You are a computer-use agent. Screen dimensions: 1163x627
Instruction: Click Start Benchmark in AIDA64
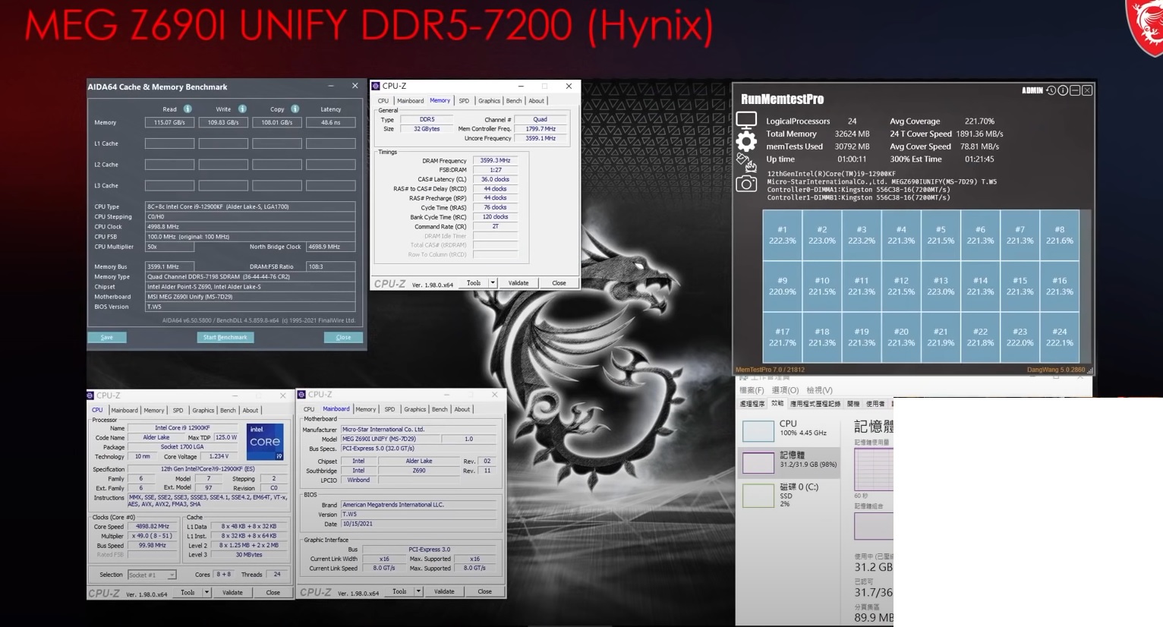coord(225,337)
